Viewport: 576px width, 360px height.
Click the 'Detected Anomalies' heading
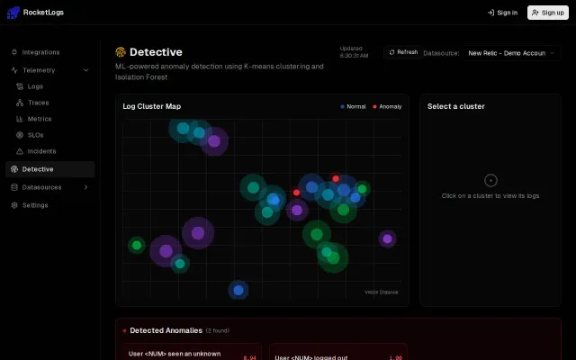(x=166, y=330)
